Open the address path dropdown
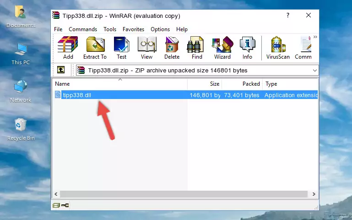 315,70
